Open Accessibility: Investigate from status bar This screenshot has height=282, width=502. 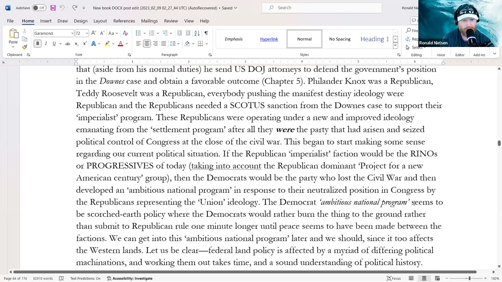coord(129,278)
